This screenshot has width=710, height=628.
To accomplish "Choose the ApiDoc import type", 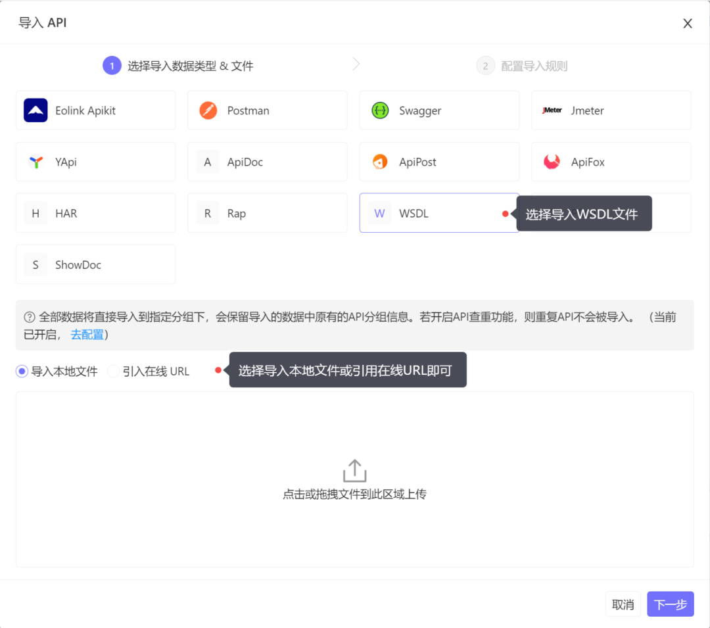I will coord(267,162).
